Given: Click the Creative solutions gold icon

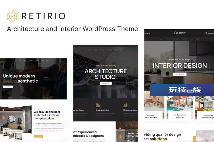Looking at the screenshot, I should (98, 105).
